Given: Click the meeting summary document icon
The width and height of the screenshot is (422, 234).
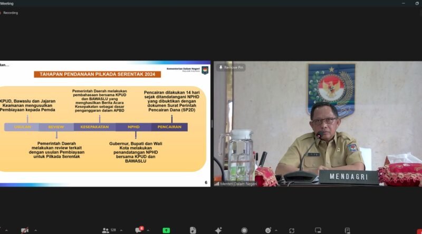Looking at the screenshot, I should click(193, 230).
